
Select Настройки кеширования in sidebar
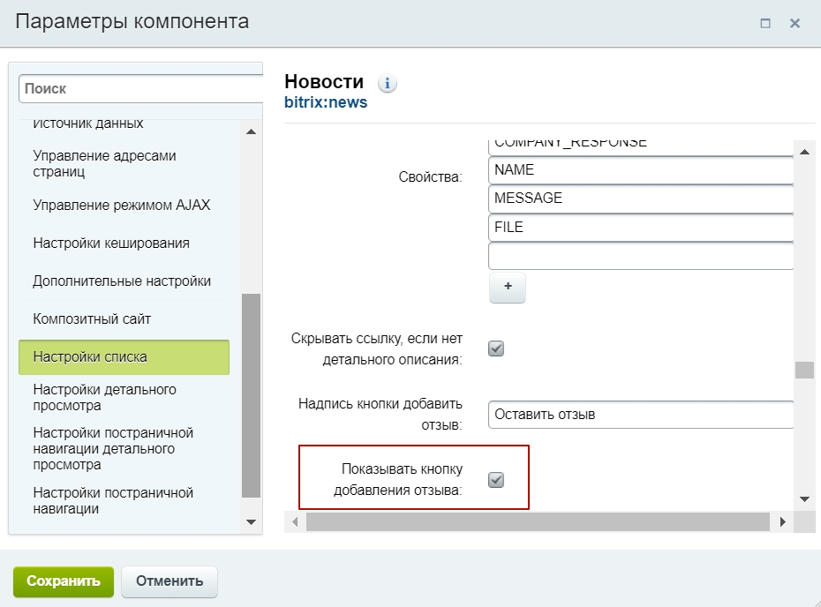111,243
